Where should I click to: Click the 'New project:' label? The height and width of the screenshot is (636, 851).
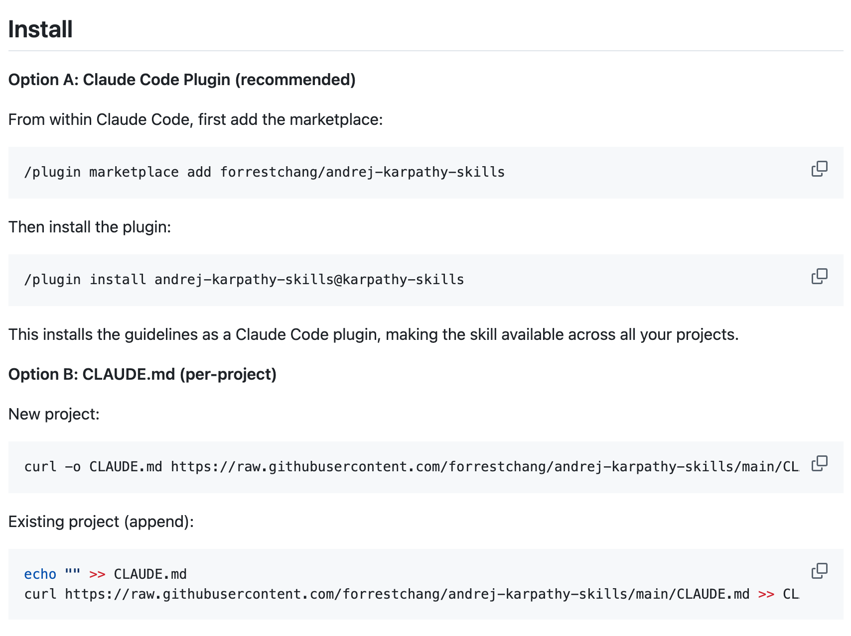click(x=54, y=415)
